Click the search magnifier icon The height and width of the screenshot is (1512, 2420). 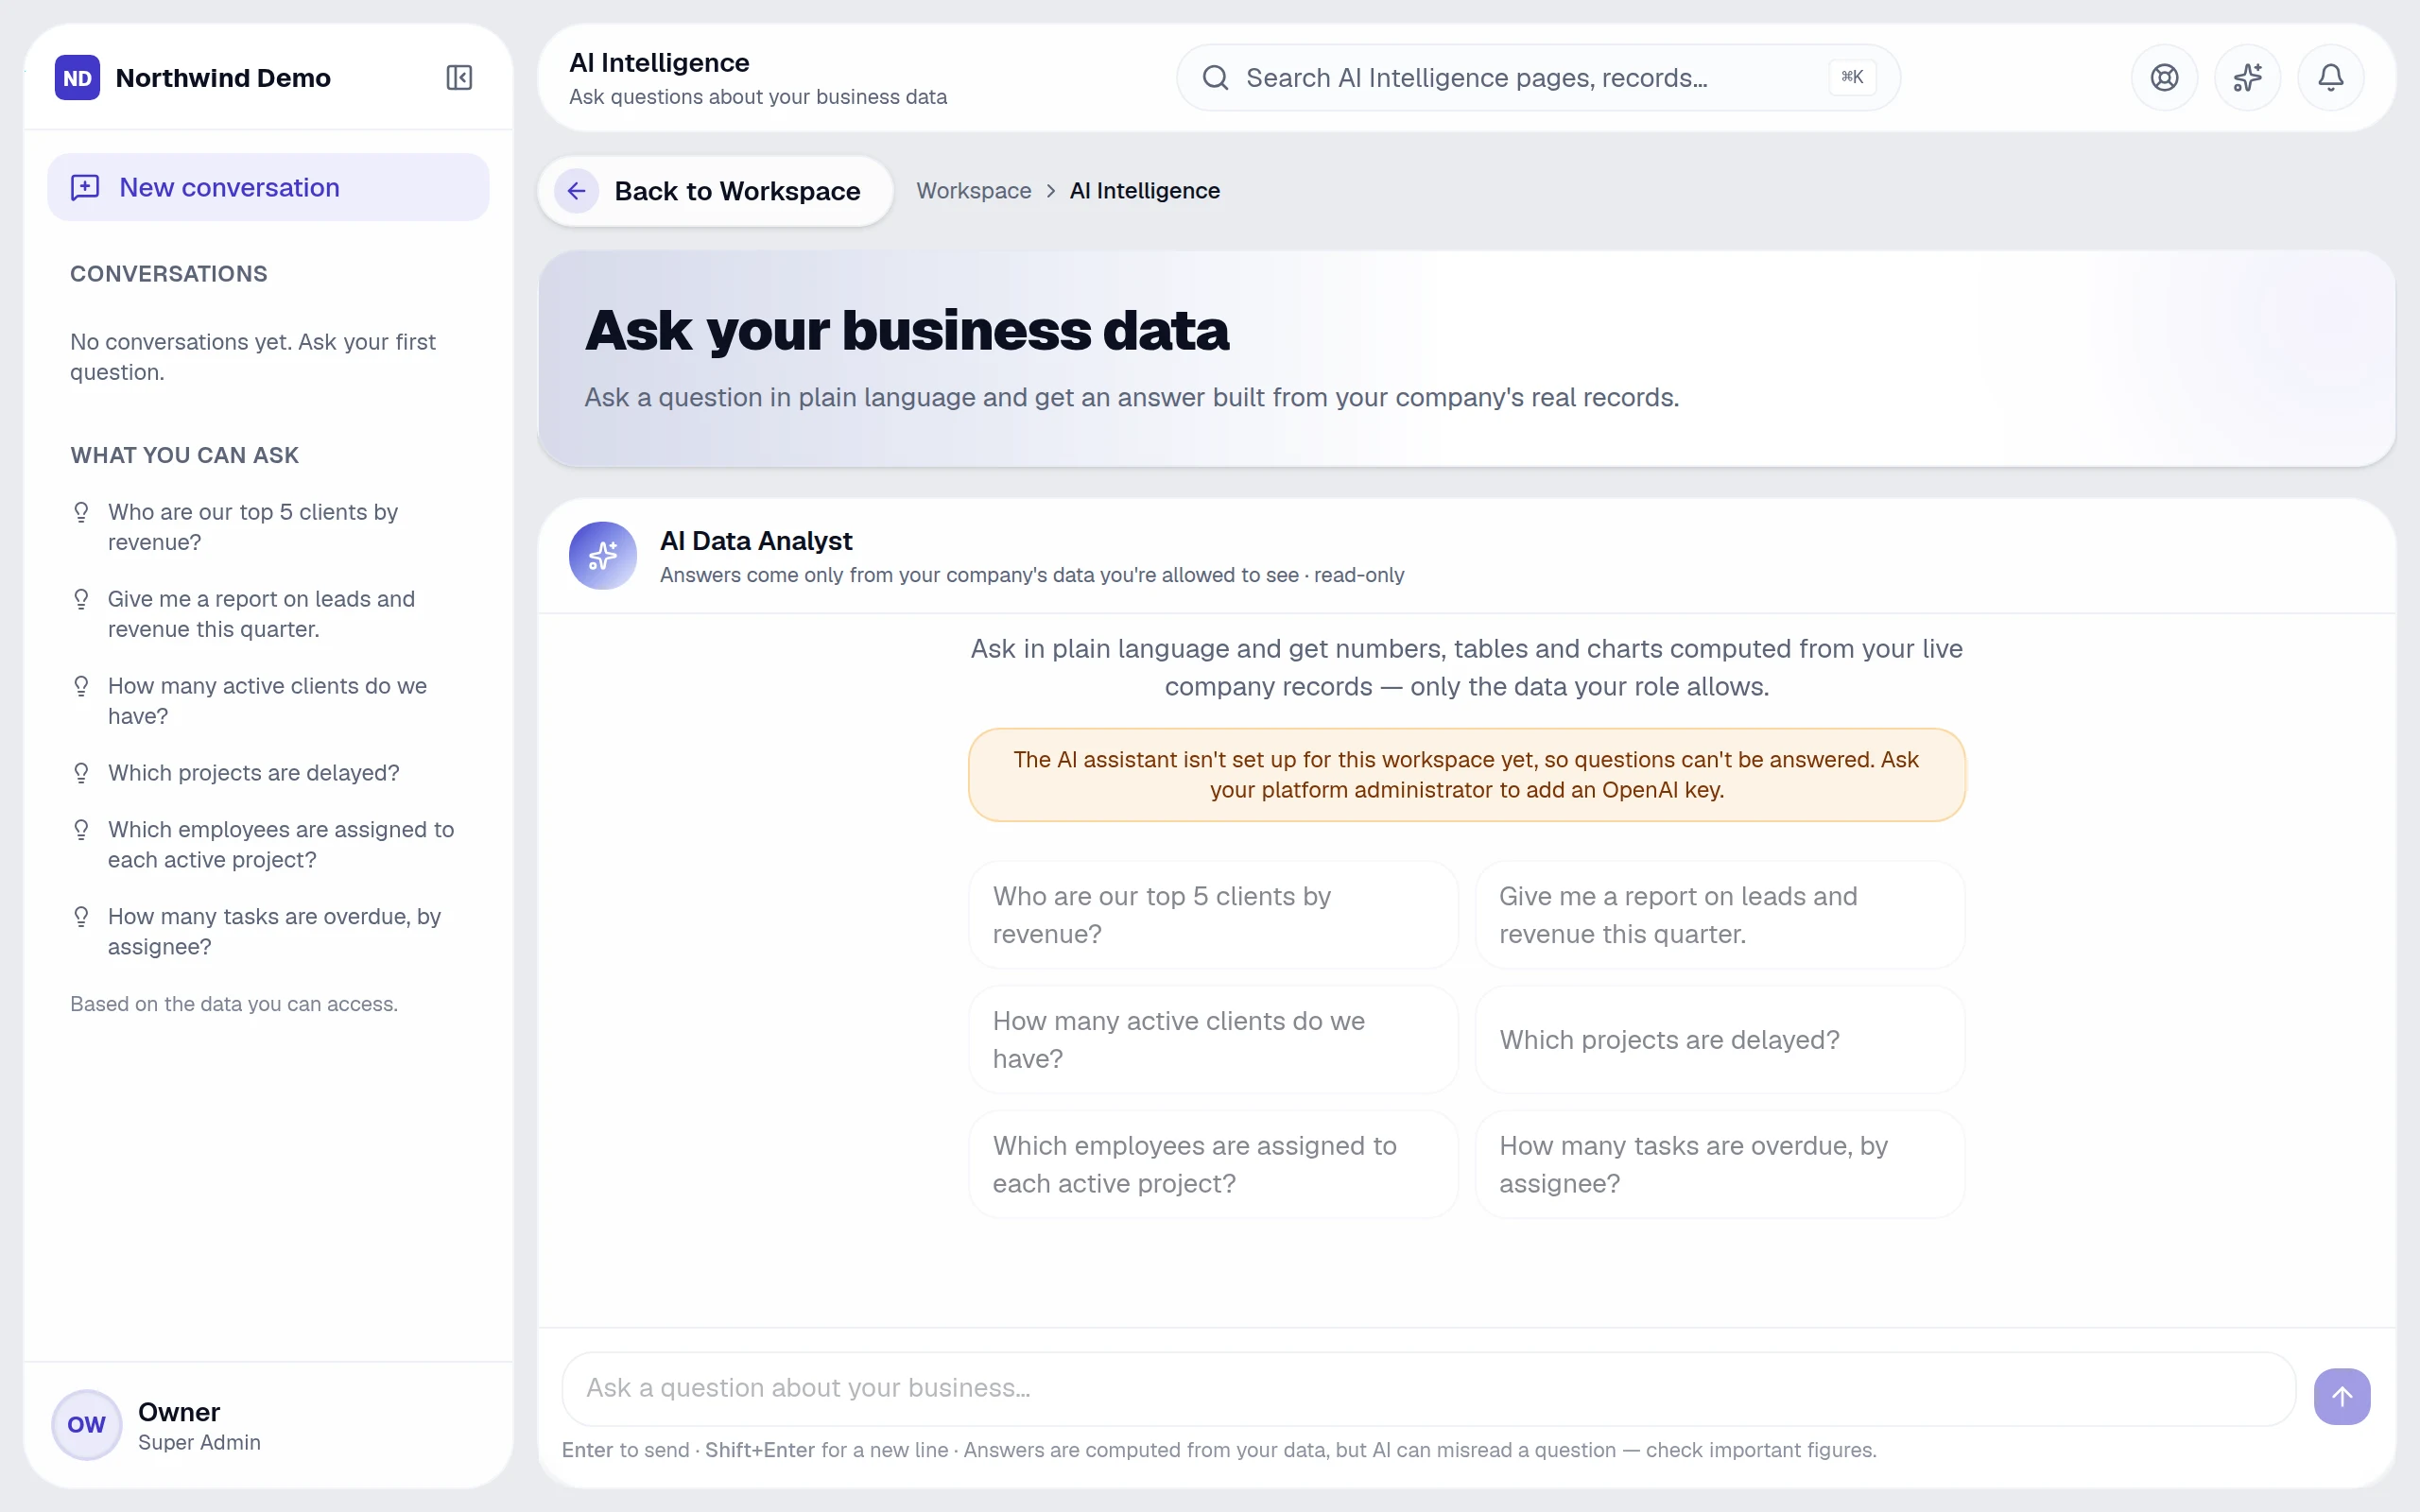pyautogui.click(x=1215, y=77)
